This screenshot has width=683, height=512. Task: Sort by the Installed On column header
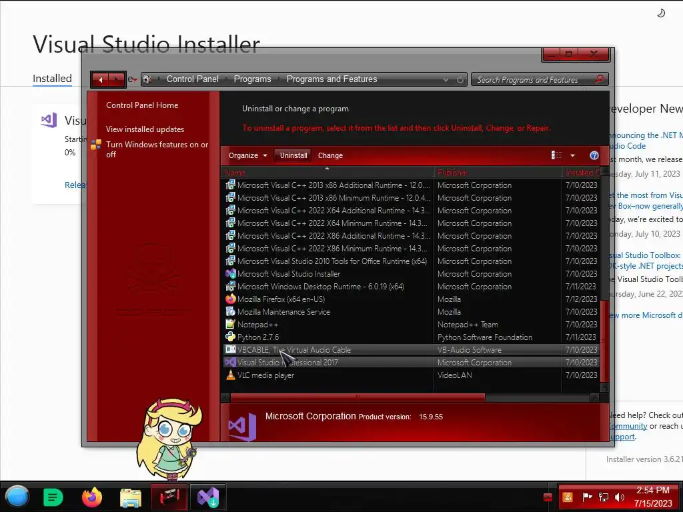pyautogui.click(x=581, y=173)
